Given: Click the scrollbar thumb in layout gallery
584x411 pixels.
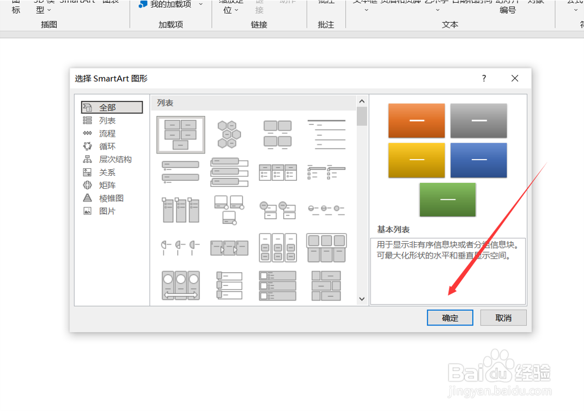Looking at the screenshot, I should [x=362, y=116].
